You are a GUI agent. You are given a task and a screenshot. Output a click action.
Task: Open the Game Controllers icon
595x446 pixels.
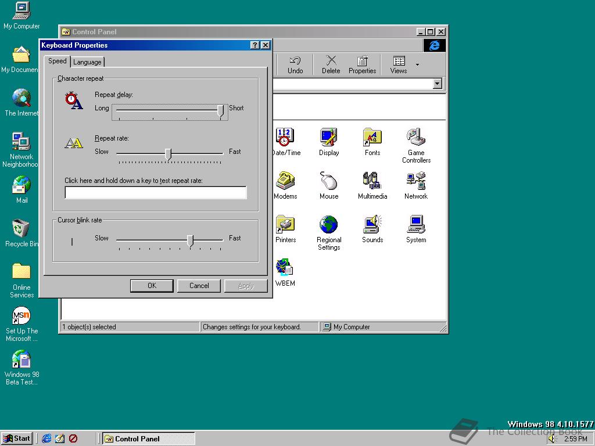(416, 138)
